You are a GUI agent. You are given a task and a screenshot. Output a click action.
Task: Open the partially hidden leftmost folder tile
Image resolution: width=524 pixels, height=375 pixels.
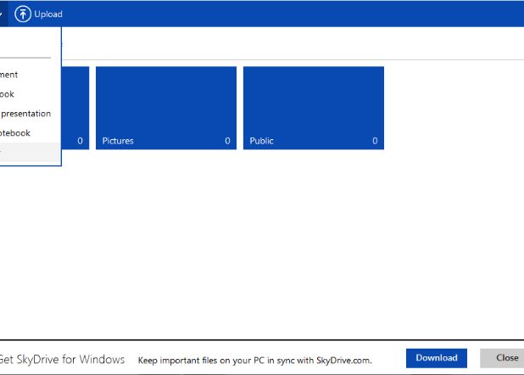pyautogui.click(x=75, y=107)
